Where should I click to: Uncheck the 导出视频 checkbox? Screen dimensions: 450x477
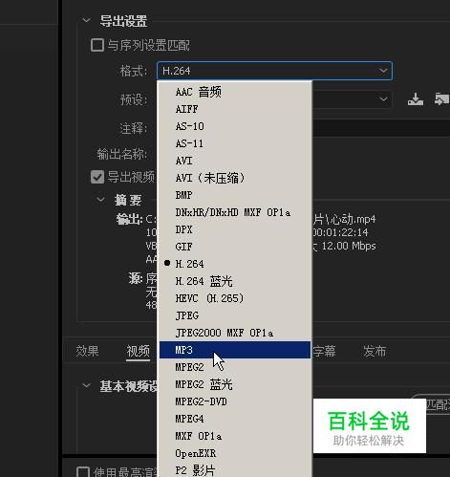[97, 177]
